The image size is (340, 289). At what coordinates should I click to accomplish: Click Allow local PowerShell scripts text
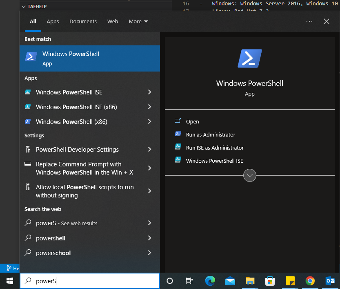pos(85,191)
